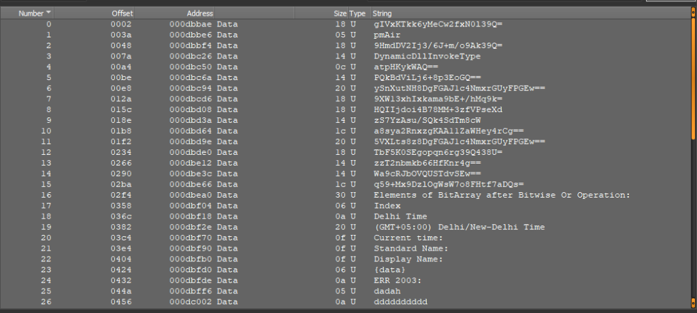Viewport: 697px width, 313px height.
Task: Click the Size column header
Action: [340, 14]
